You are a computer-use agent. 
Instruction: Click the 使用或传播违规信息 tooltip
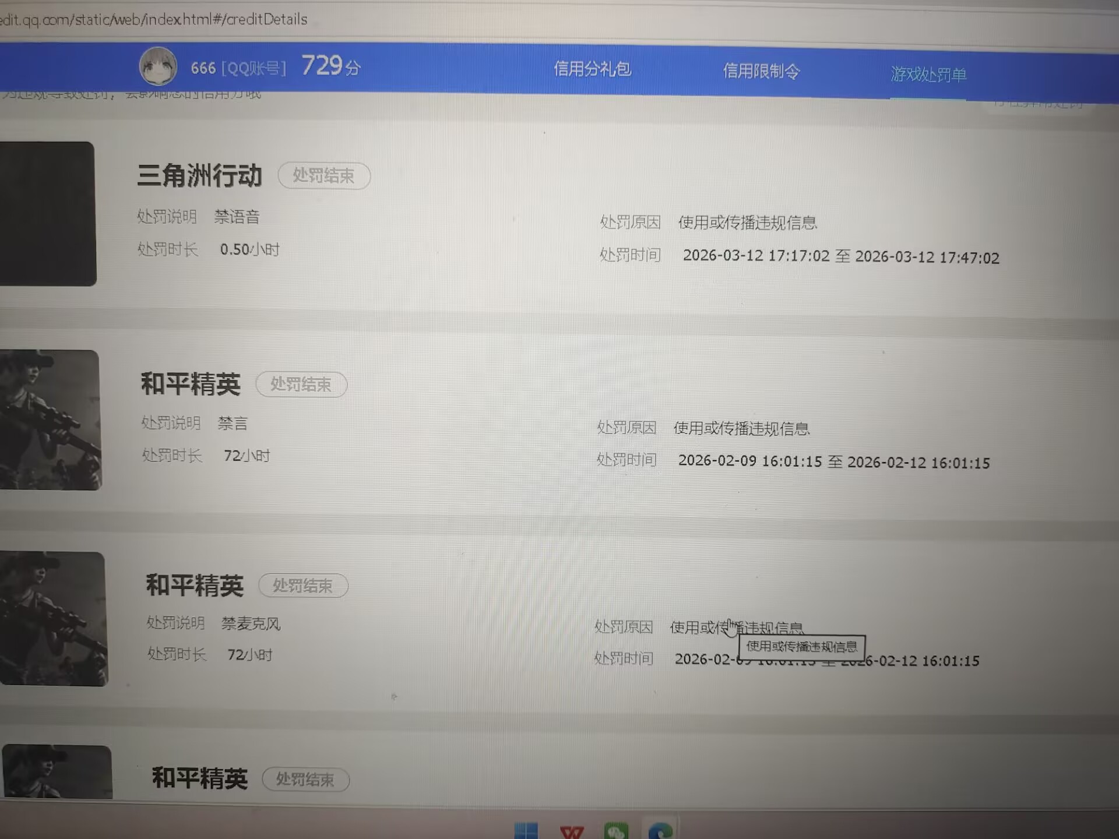tap(802, 646)
